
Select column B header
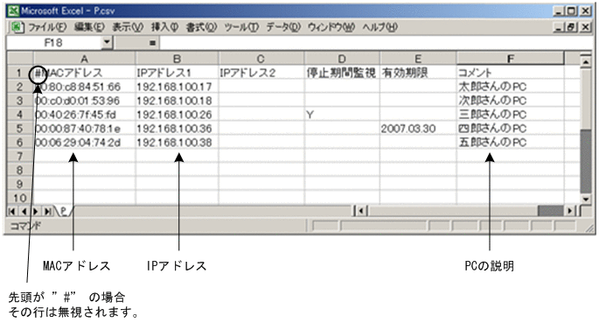177,59
